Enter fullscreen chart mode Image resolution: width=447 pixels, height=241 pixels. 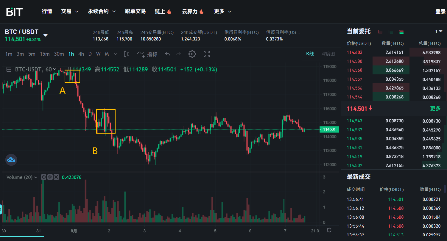coord(207,54)
